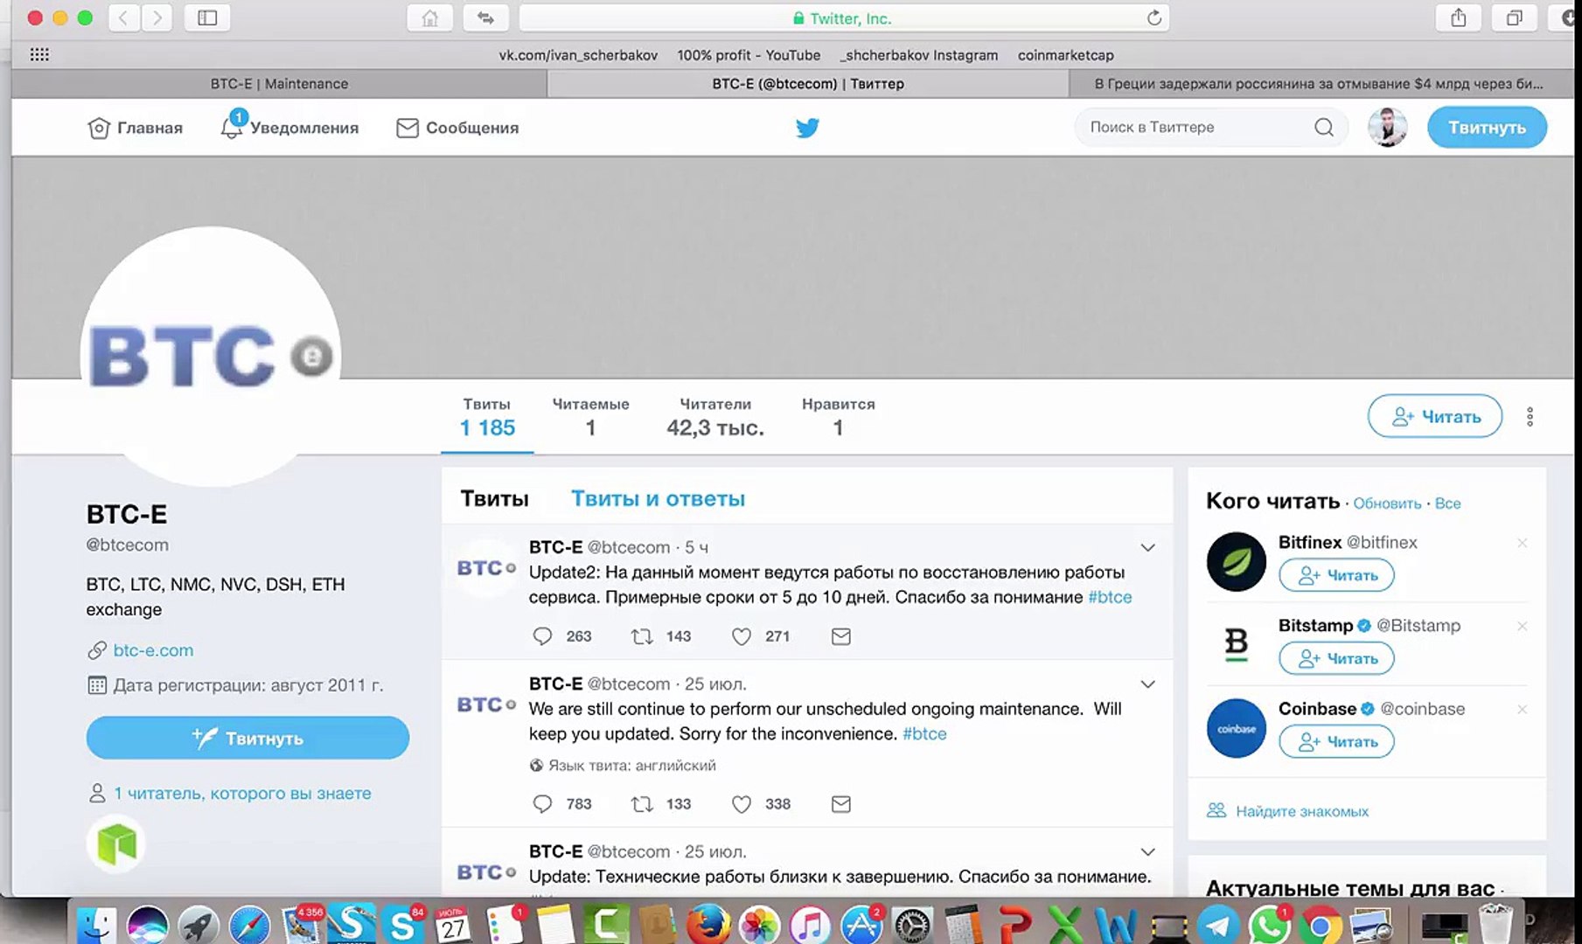Click the blue Твитнуть button in header
The width and height of the screenshot is (1582, 944).
pos(1487,128)
